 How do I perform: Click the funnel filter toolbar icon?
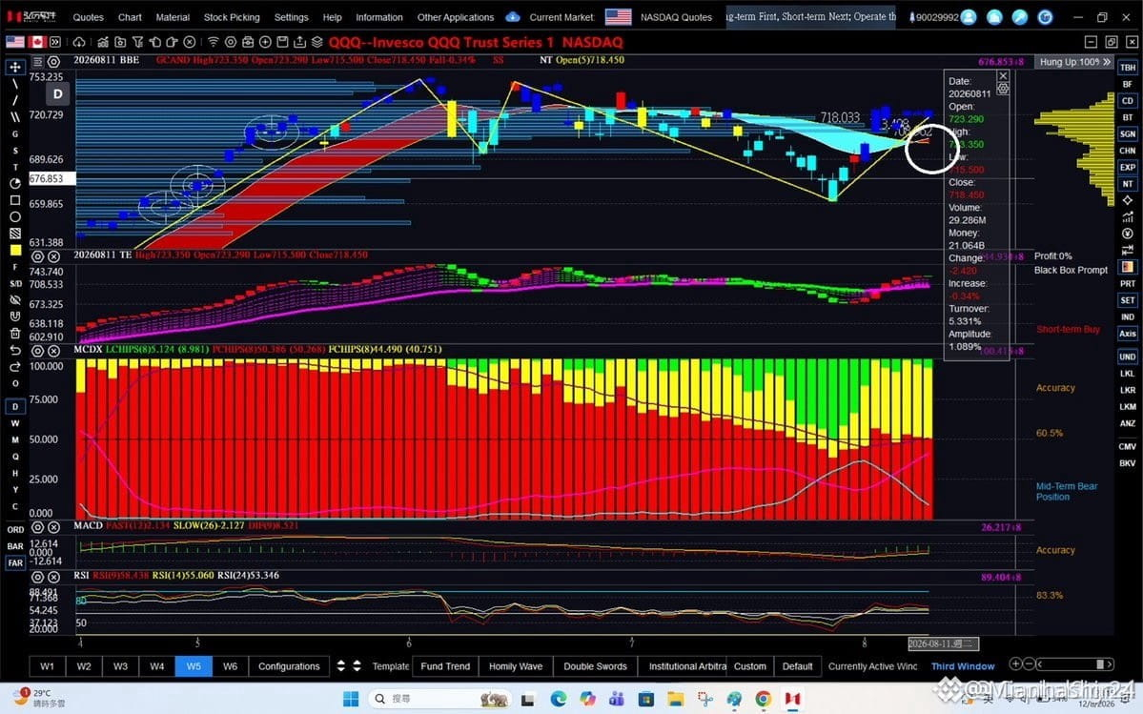tap(138, 42)
